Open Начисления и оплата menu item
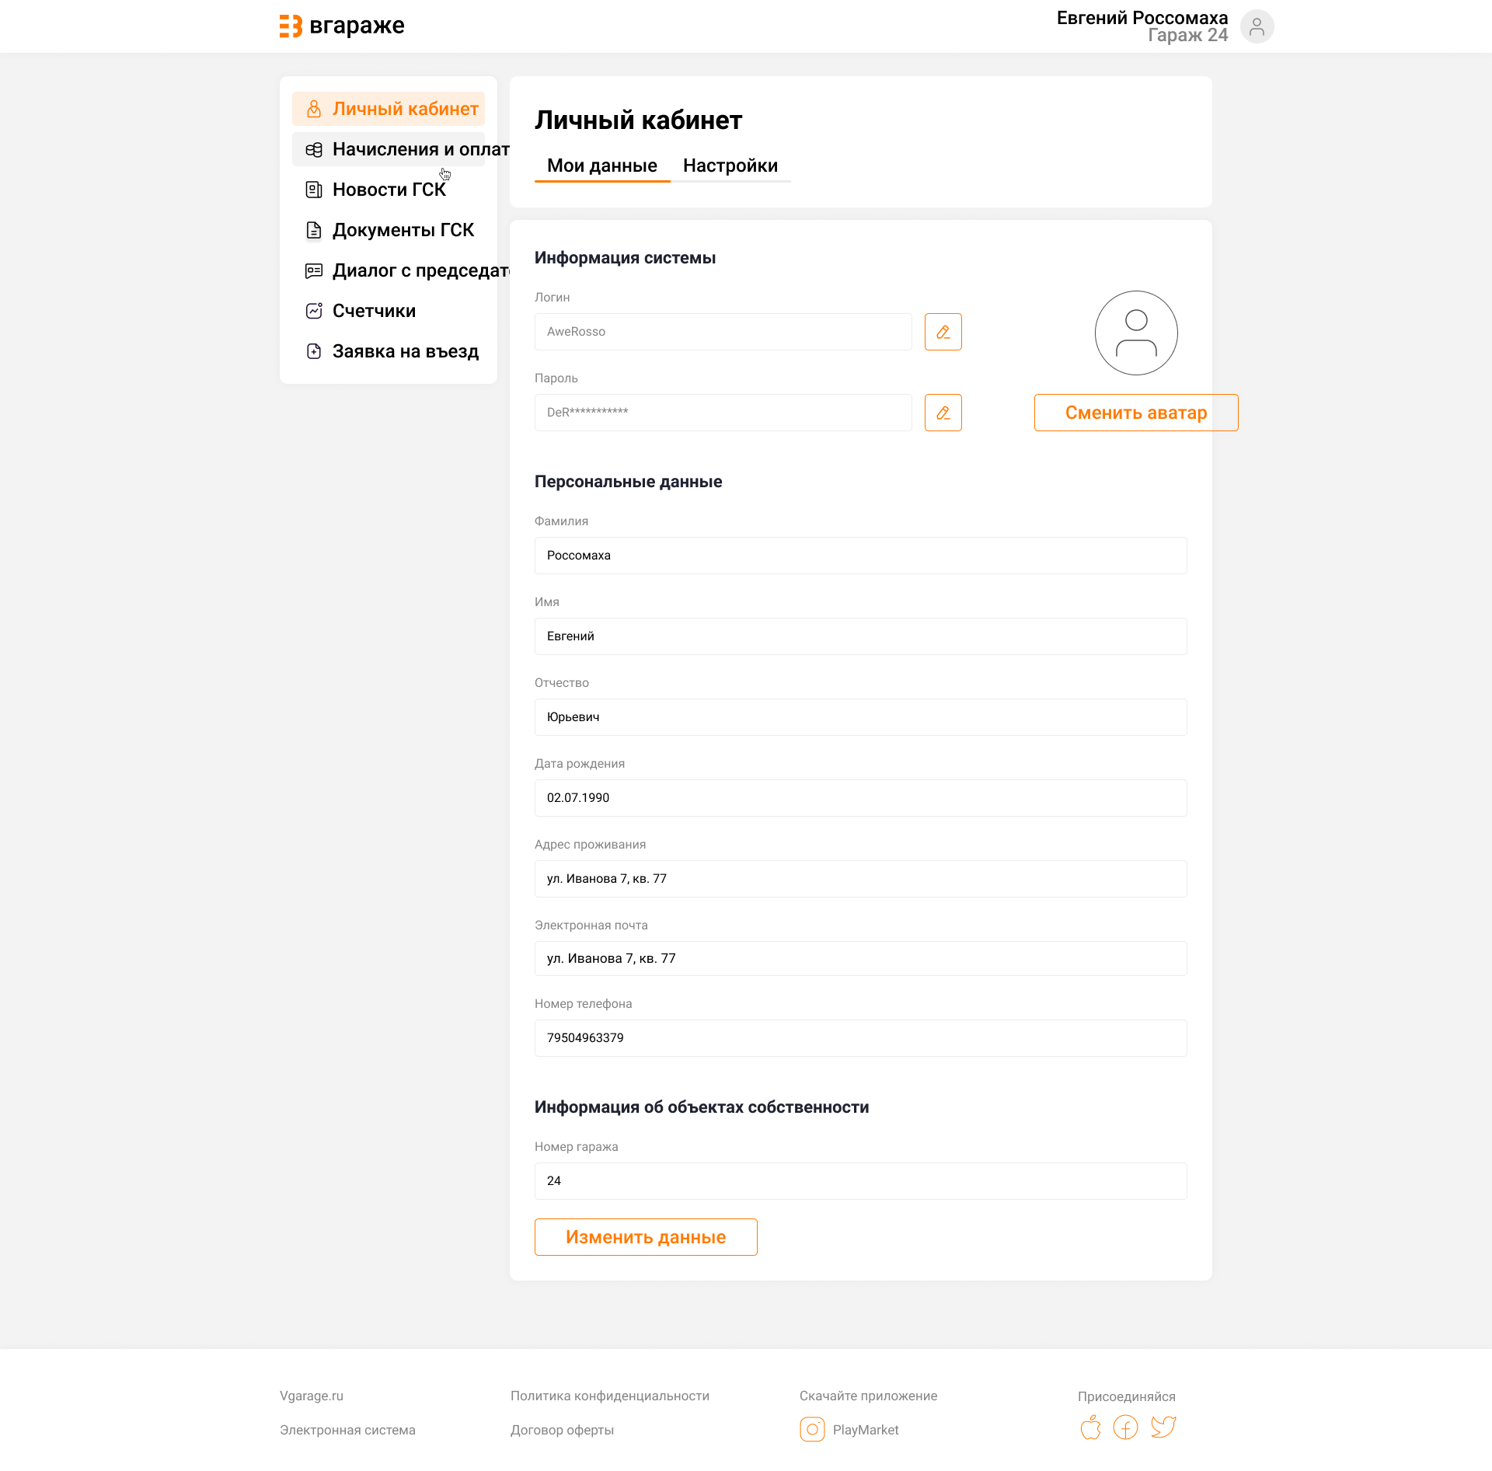The image size is (1492, 1471). click(389, 149)
